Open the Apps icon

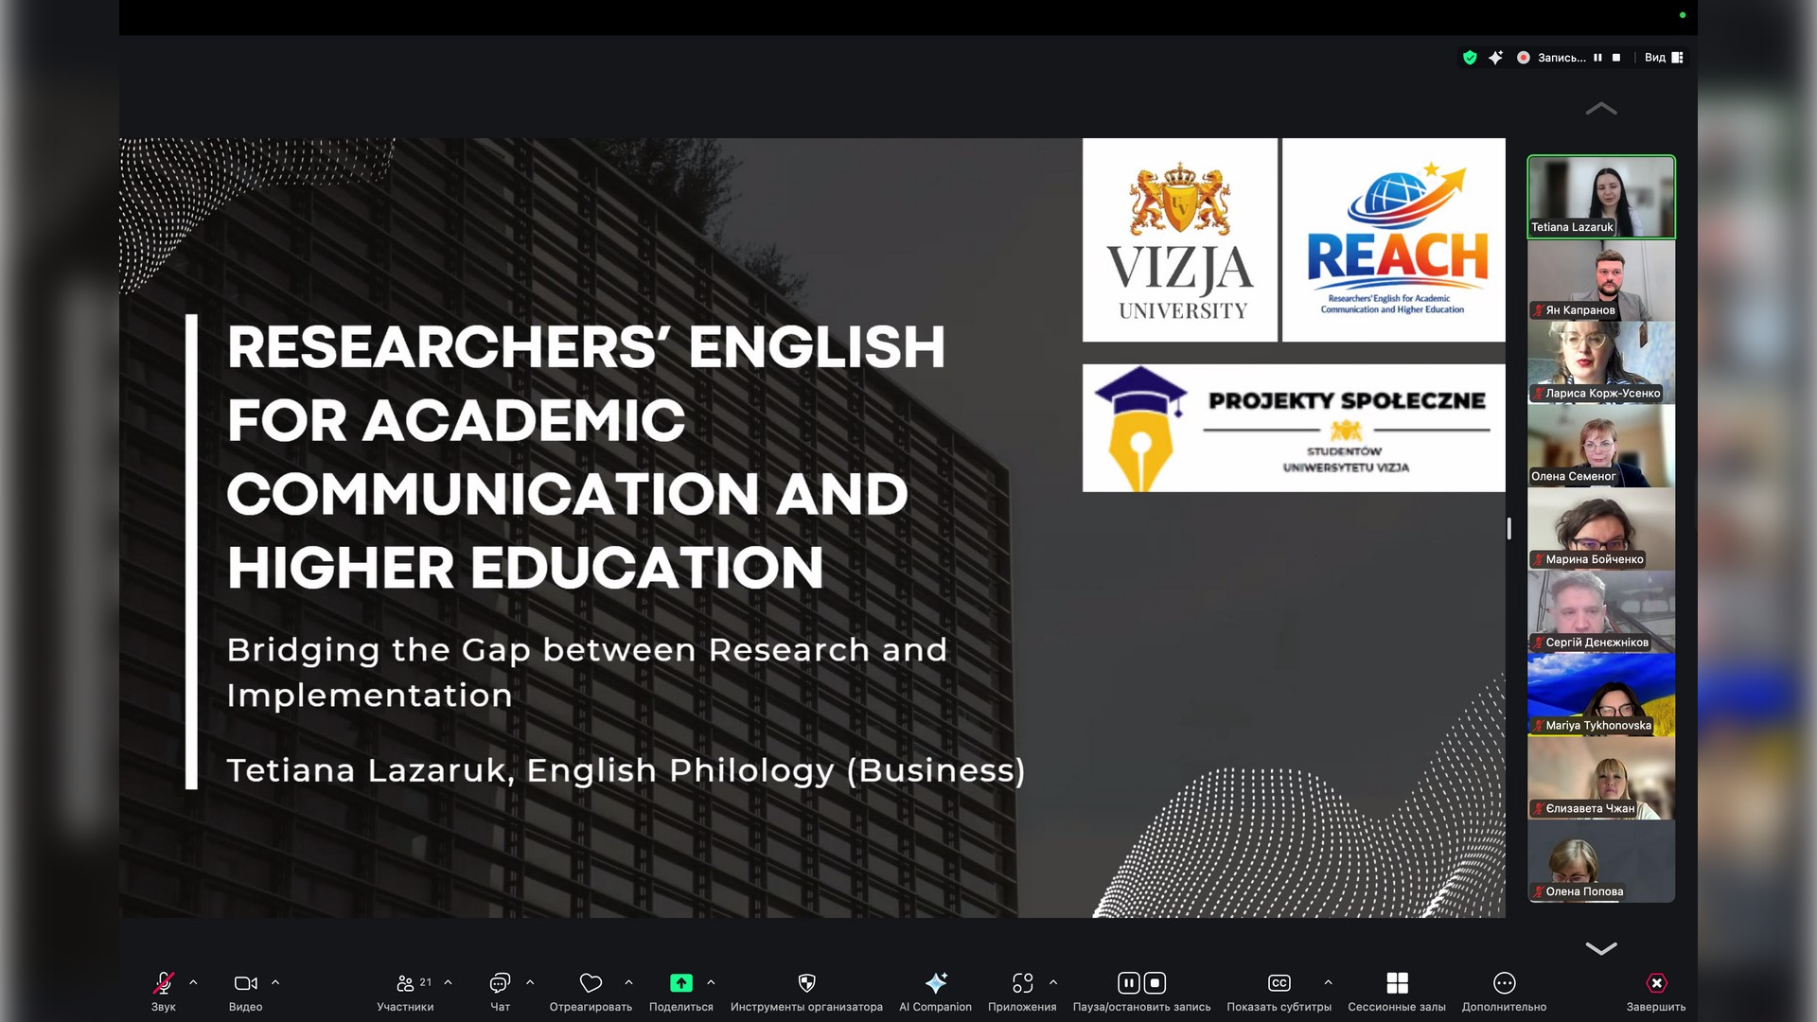pyautogui.click(x=1022, y=983)
